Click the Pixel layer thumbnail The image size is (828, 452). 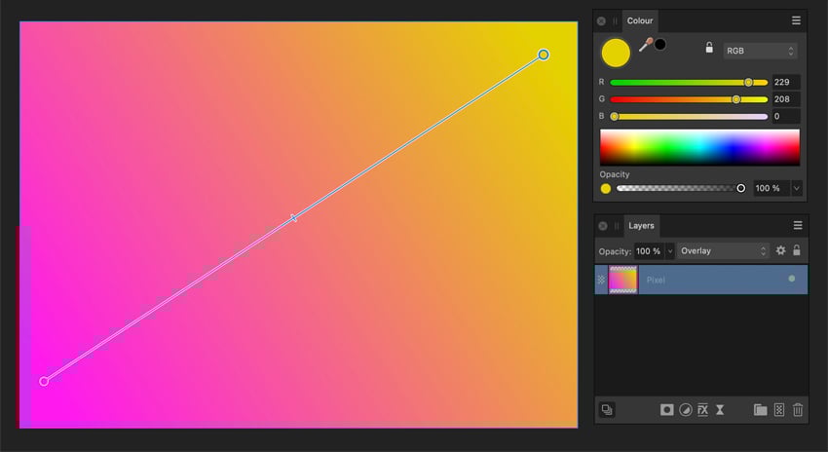623,280
